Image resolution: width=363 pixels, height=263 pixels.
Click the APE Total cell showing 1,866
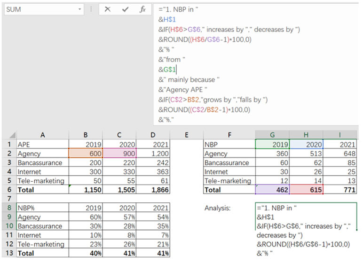pyautogui.click(x=153, y=190)
